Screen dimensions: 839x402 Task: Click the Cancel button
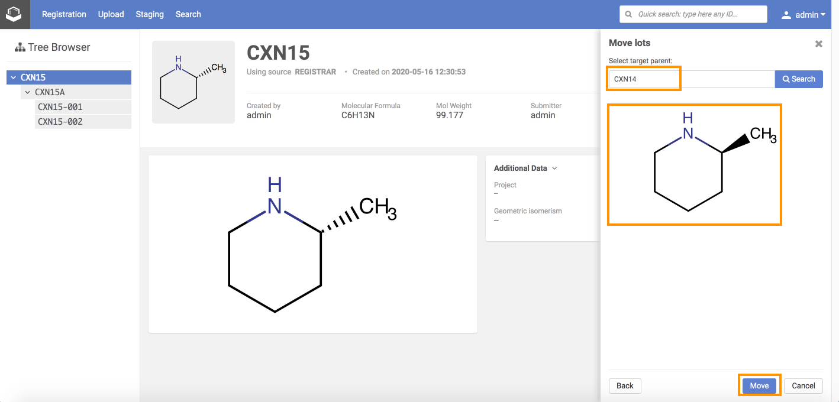click(x=803, y=385)
